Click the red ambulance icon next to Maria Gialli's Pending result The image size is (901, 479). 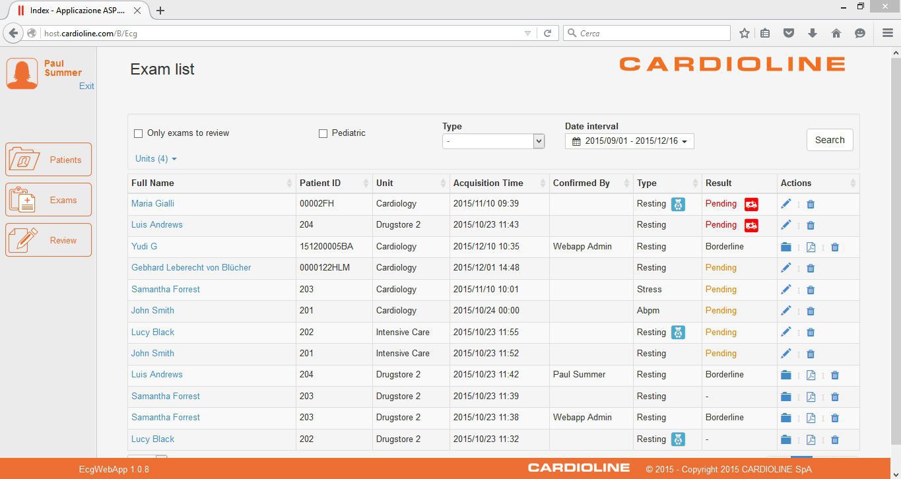coord(751,204)
